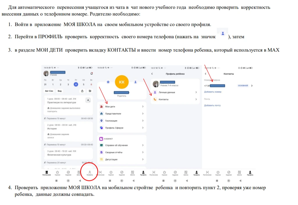
Task: Tap the home icon next to Домашнее задание выполнено
Action: point(48,108)
